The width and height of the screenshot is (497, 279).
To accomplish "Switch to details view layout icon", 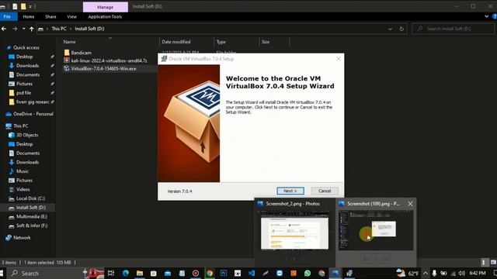I will [484, 262].
